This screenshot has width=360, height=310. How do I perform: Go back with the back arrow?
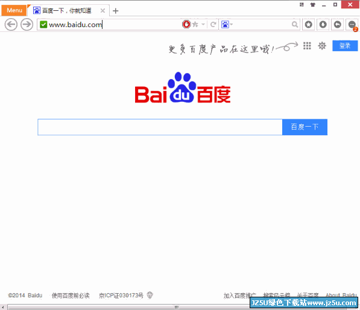tap(11, 24)
